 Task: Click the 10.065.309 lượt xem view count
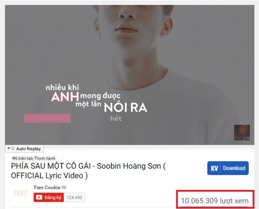pos(215,201)
